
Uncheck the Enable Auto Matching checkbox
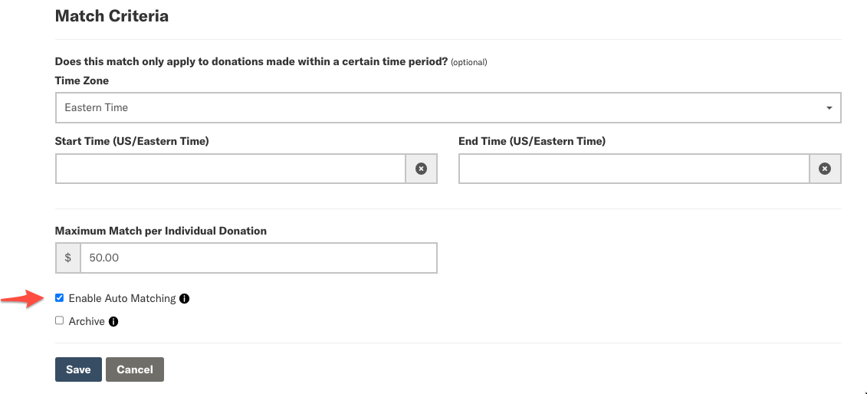point(59,298)
